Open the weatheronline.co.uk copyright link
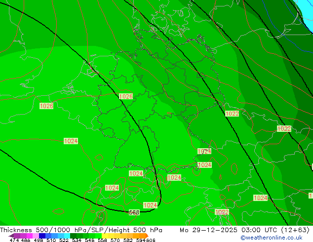 point(271,238)
